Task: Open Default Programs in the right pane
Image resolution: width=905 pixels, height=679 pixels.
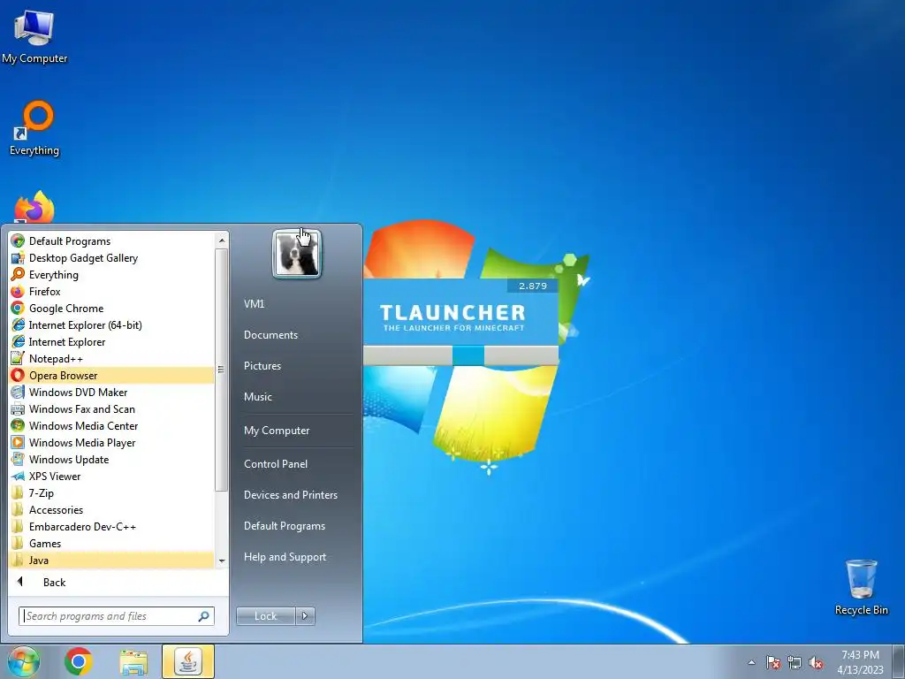Action: (285, 526)
